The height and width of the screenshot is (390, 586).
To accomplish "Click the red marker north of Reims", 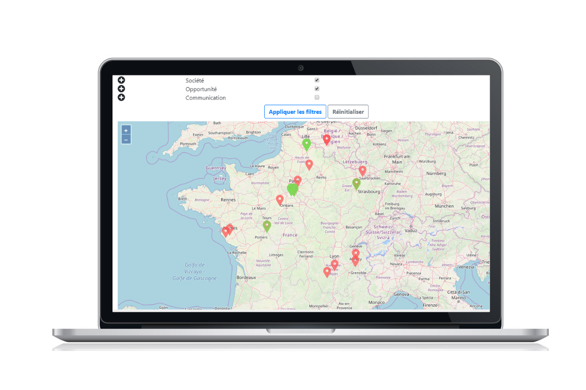I will pos(309,165).
